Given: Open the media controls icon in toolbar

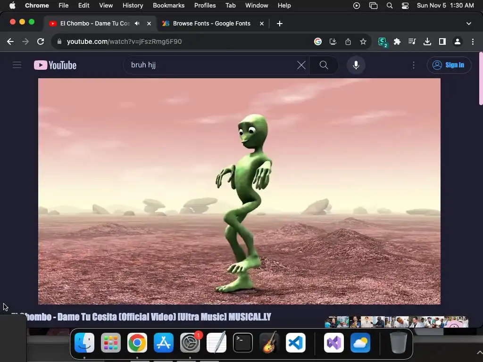Looking at the screenshot, I should (x=412, y=41).
